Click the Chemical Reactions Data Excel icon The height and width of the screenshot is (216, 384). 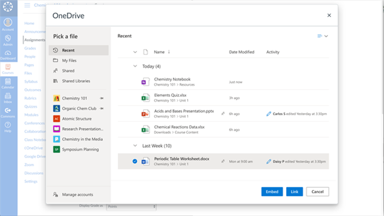point(145,130)
